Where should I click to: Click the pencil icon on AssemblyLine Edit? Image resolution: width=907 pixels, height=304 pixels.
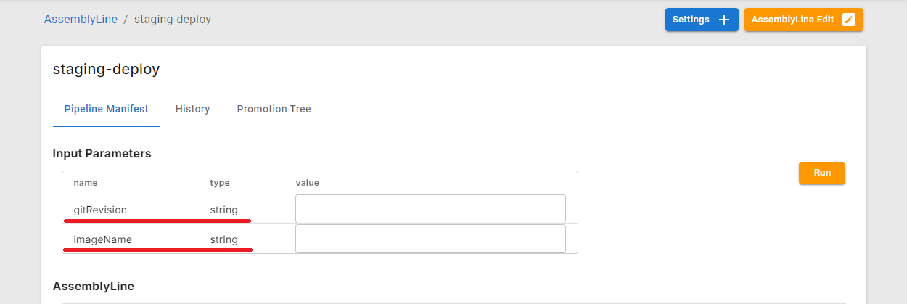(x=848, y=20)
